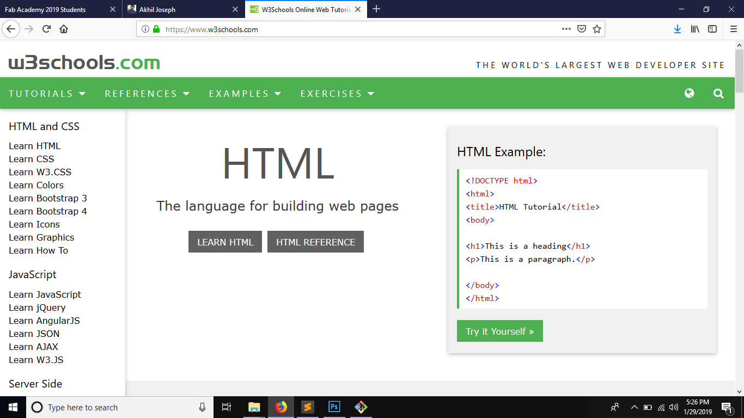Open Learn Bootstrap 4 link
744x418 pixels.
coord(48,211)
